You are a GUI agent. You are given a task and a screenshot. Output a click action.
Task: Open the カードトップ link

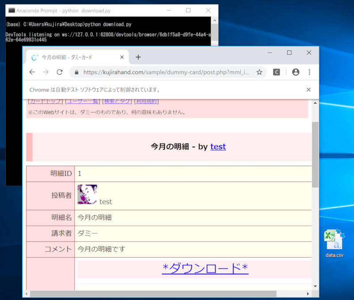(x=45, y=102)
